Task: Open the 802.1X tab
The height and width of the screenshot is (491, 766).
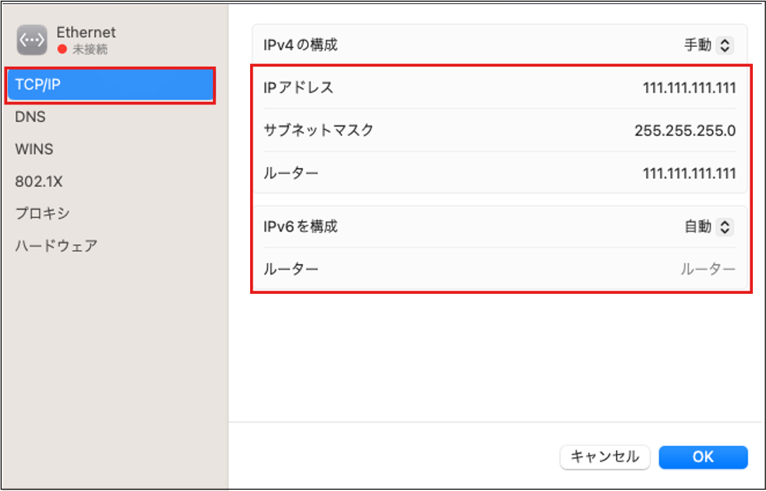Action: point(39,182)
